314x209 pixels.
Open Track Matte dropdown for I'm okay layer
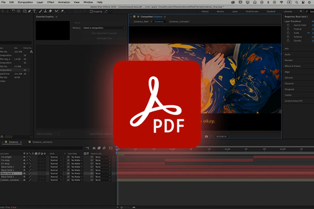point(77,160)
